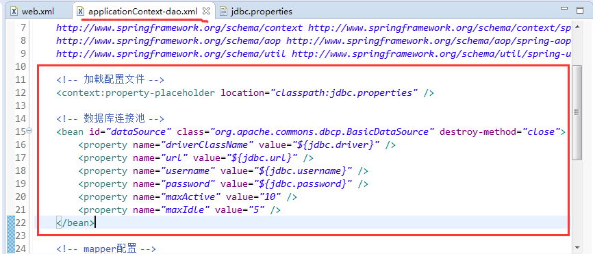This screenshot has width=593, height=254.
Task: Click the jdbc.properties file icon
Action: [x=223, y=12]
